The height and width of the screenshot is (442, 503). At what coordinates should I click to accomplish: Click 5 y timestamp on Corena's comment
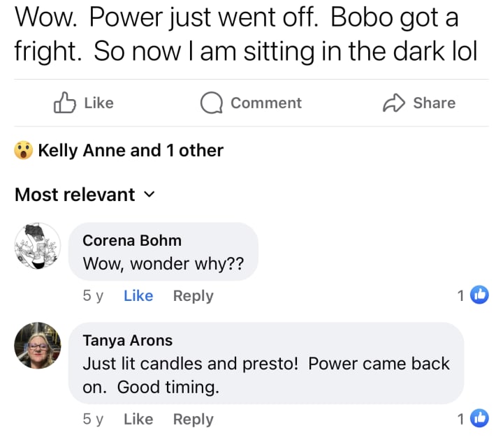coord(92,295)
